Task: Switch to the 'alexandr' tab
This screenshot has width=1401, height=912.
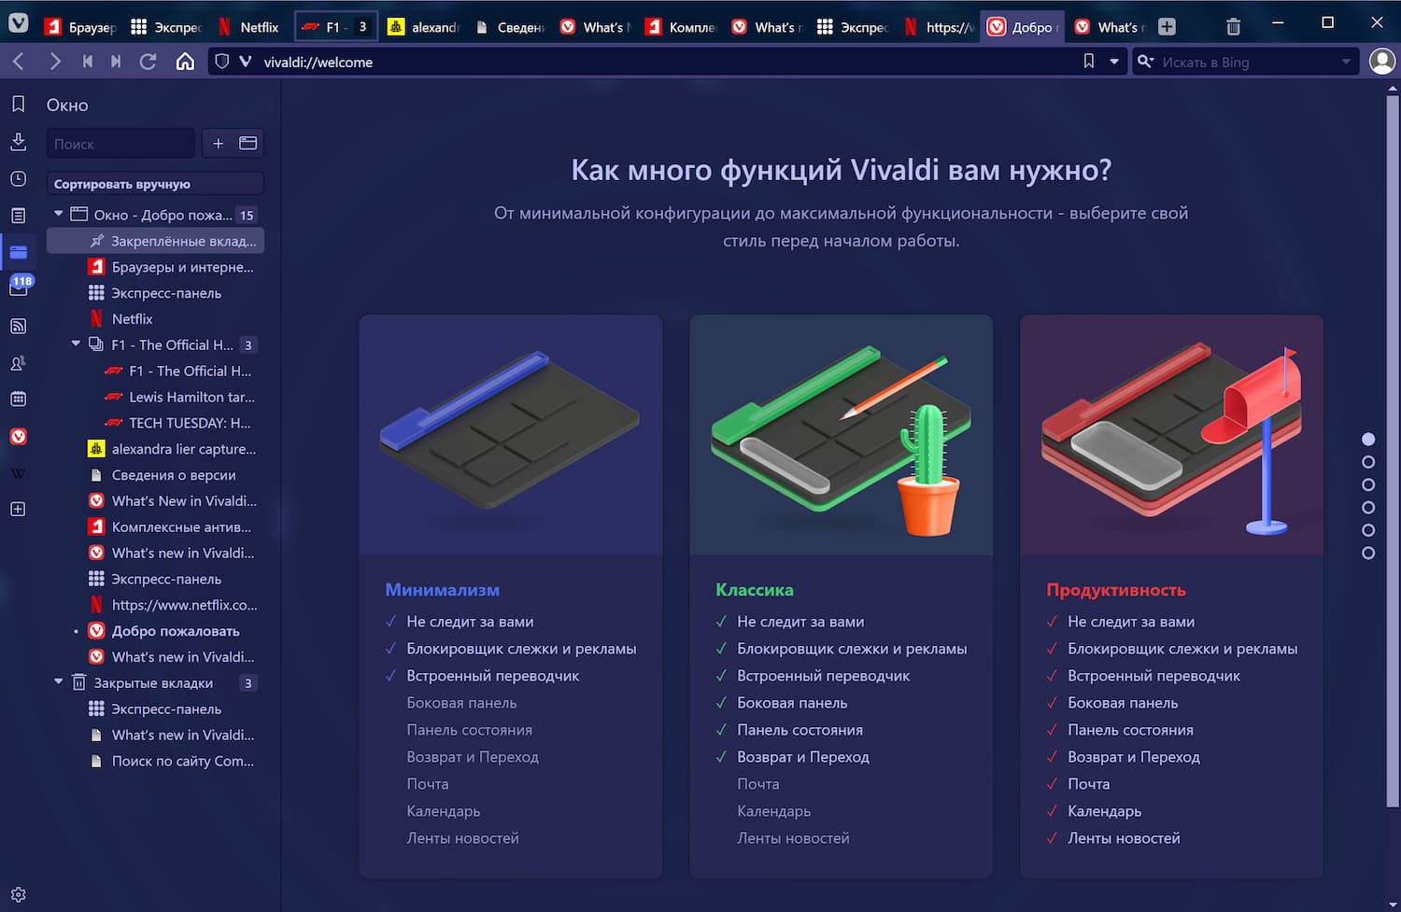Action: pyautogui.click(x=423, y=27)
